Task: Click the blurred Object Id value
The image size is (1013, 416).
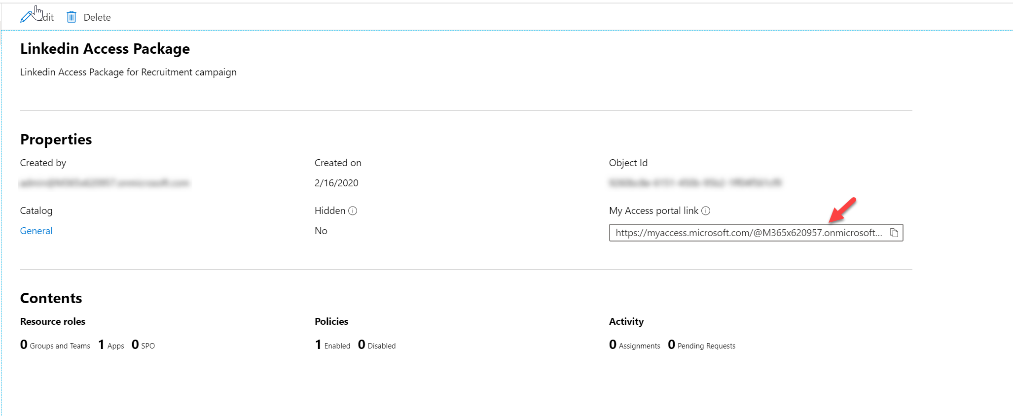Action: point(695,183)
